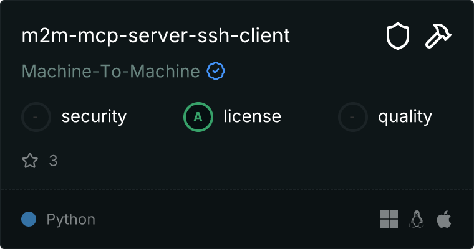Viewport: 474px width, 249px height.
Task: Click the security grade dash circle
Action: [x=36, y=116]
